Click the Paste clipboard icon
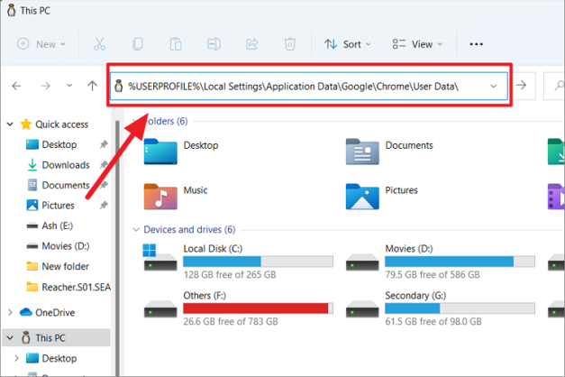Viewport: 565px width, 377px height. tap(177, 43)
